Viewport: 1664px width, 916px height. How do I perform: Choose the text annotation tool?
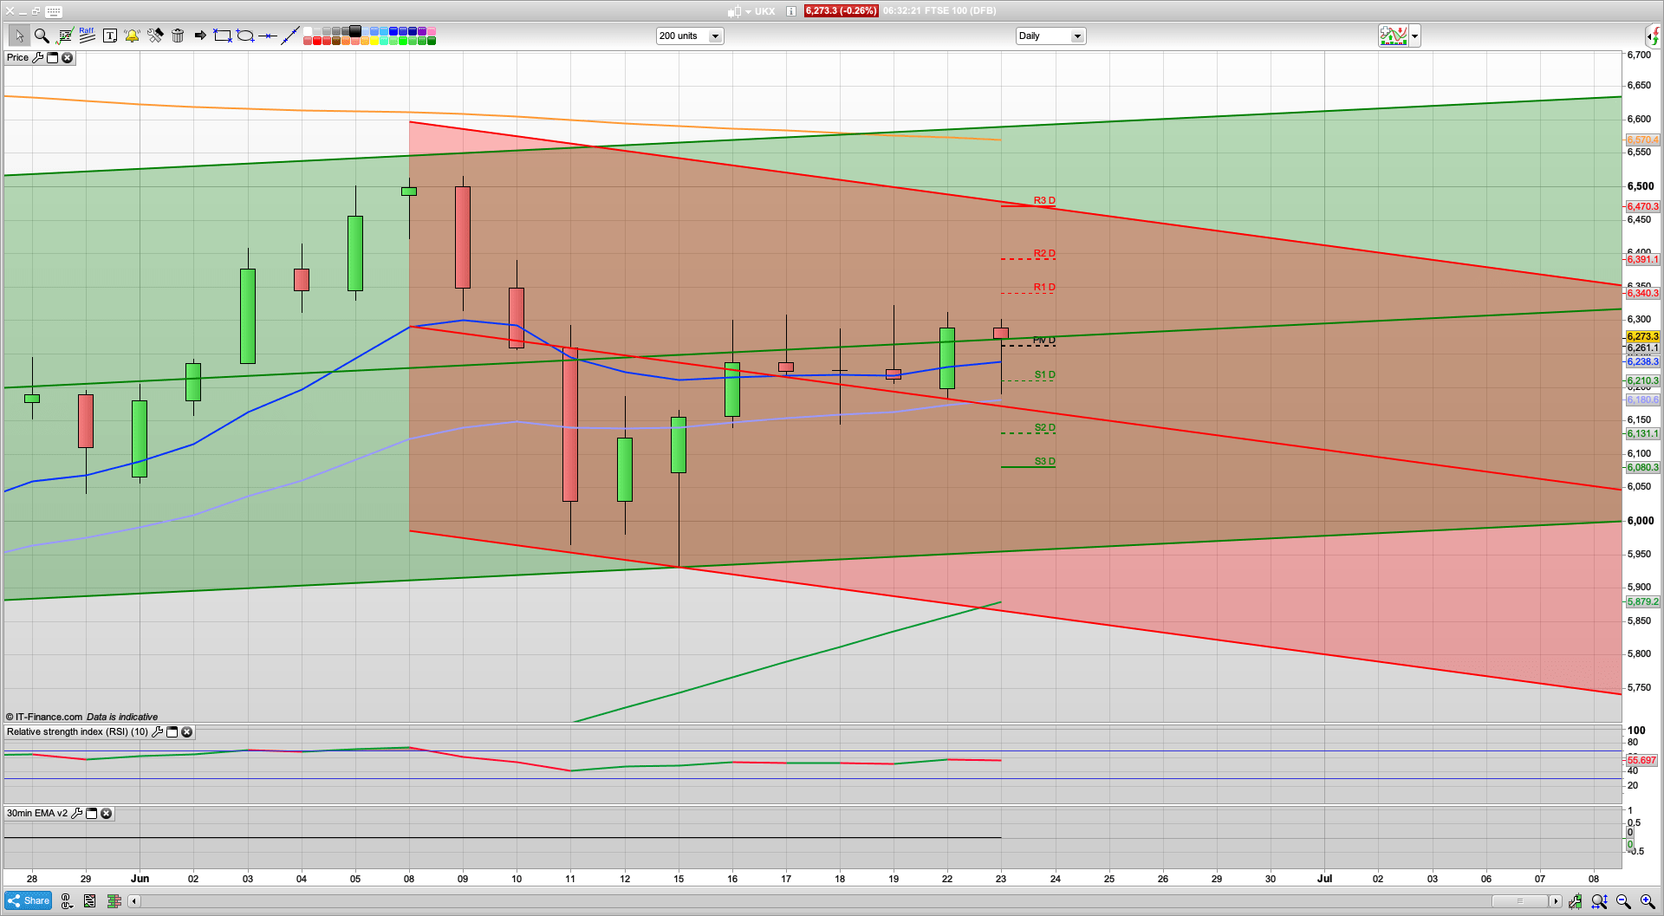[x=110, y=36]
